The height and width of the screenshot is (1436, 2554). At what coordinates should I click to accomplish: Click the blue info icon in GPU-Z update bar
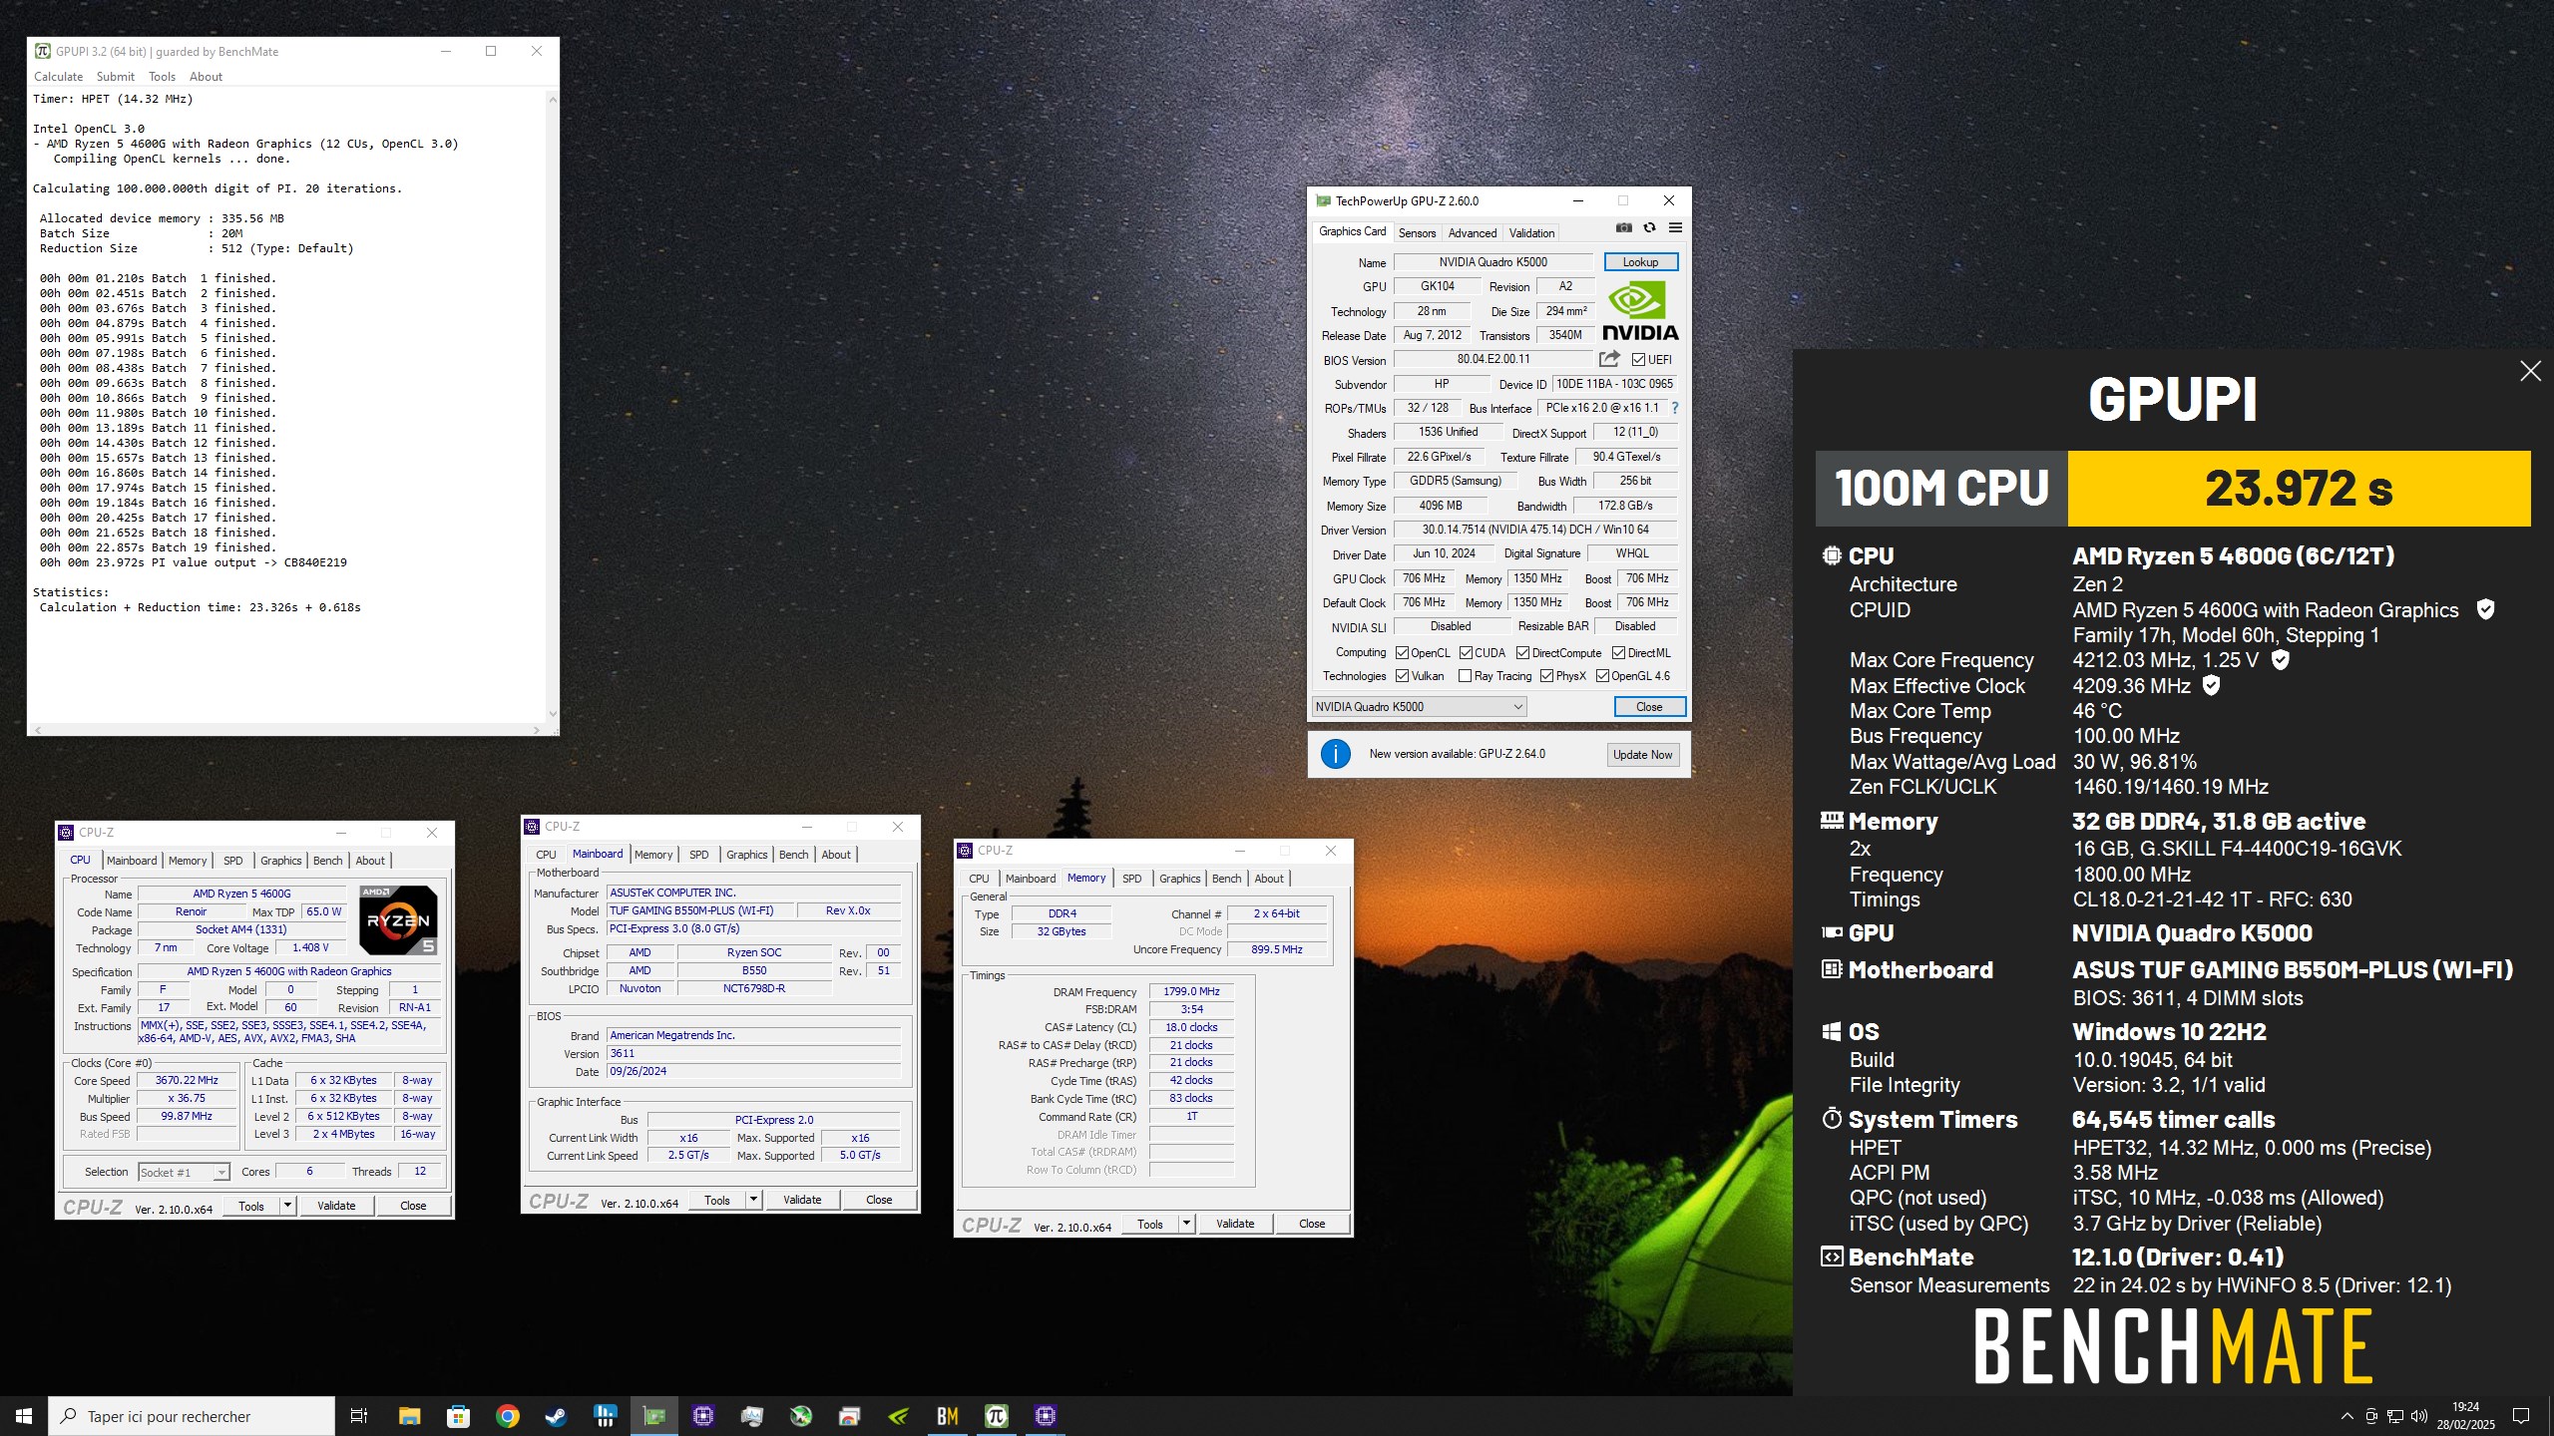pos(1336,754)
